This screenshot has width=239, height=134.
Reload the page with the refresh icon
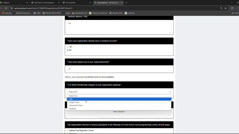6,8
